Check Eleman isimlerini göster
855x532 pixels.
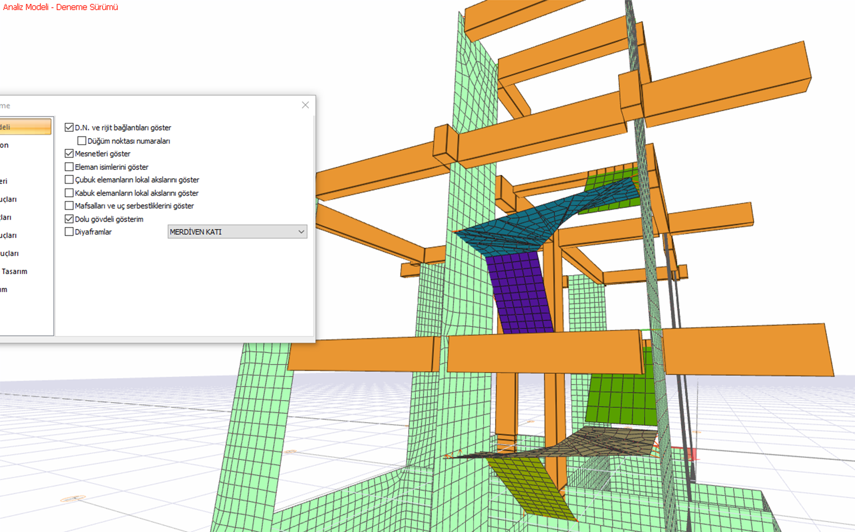69,167
